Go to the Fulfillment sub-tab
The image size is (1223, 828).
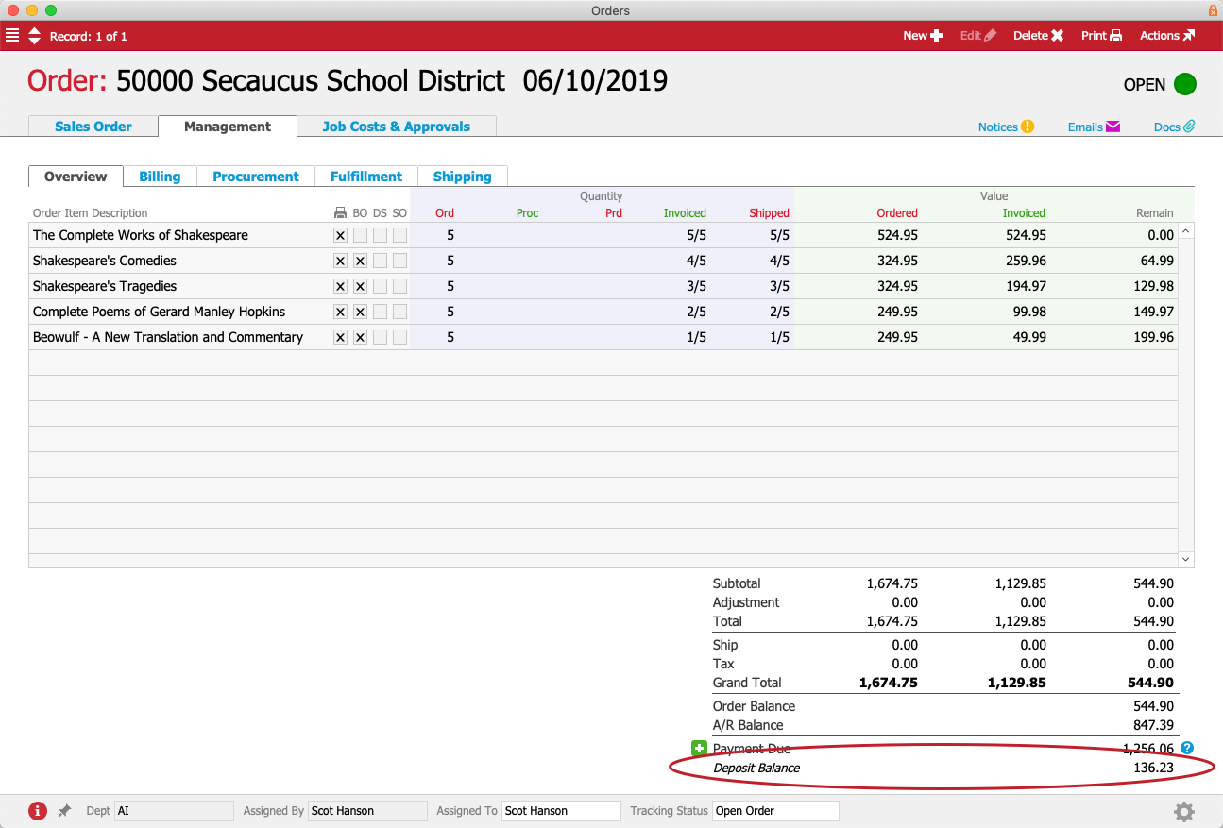pyautogui.click(x=366, y=177)
